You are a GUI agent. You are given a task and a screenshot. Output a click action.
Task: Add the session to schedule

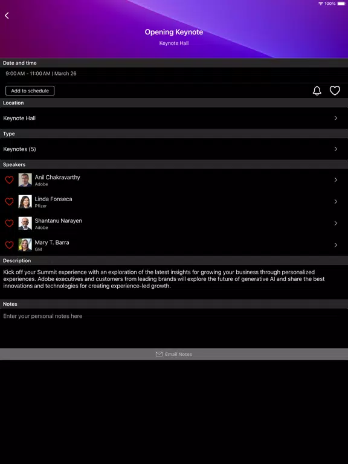[x=30, y=91]
